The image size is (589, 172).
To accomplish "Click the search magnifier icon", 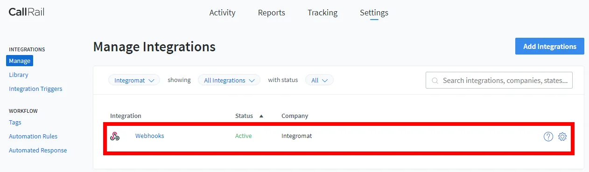I will [x=435, y=81].
